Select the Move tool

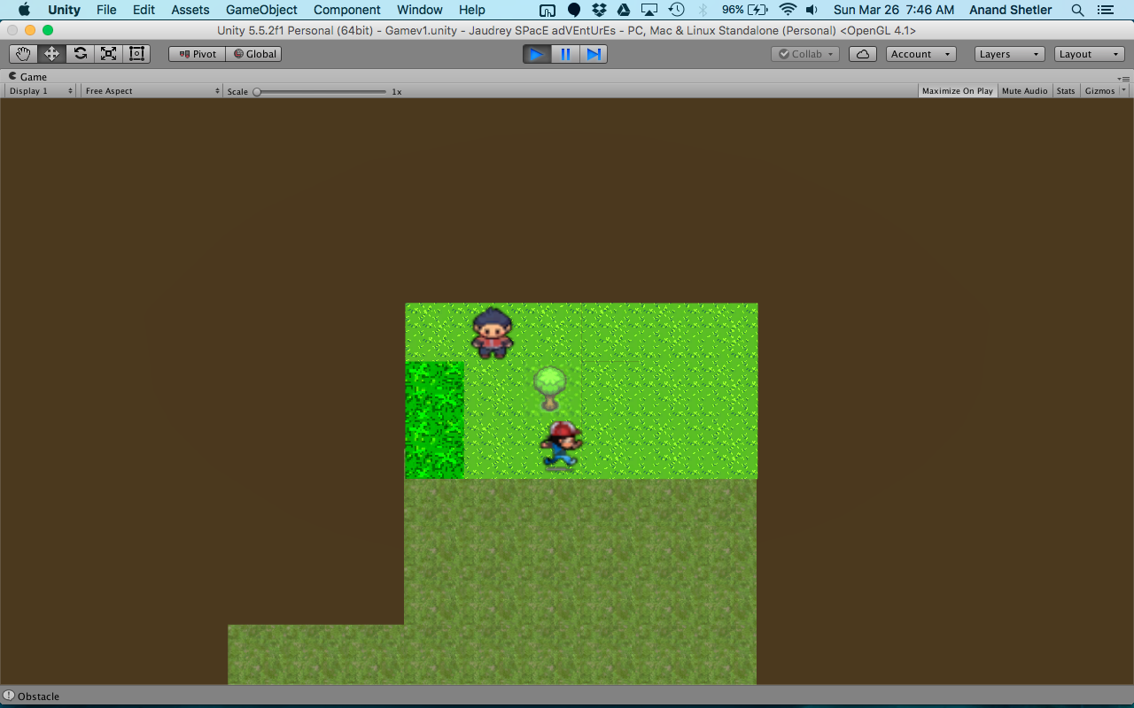pos(51,54)
